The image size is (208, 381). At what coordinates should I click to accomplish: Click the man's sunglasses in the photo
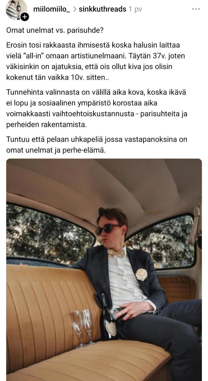pyautogui.click(x=107, y=229)
